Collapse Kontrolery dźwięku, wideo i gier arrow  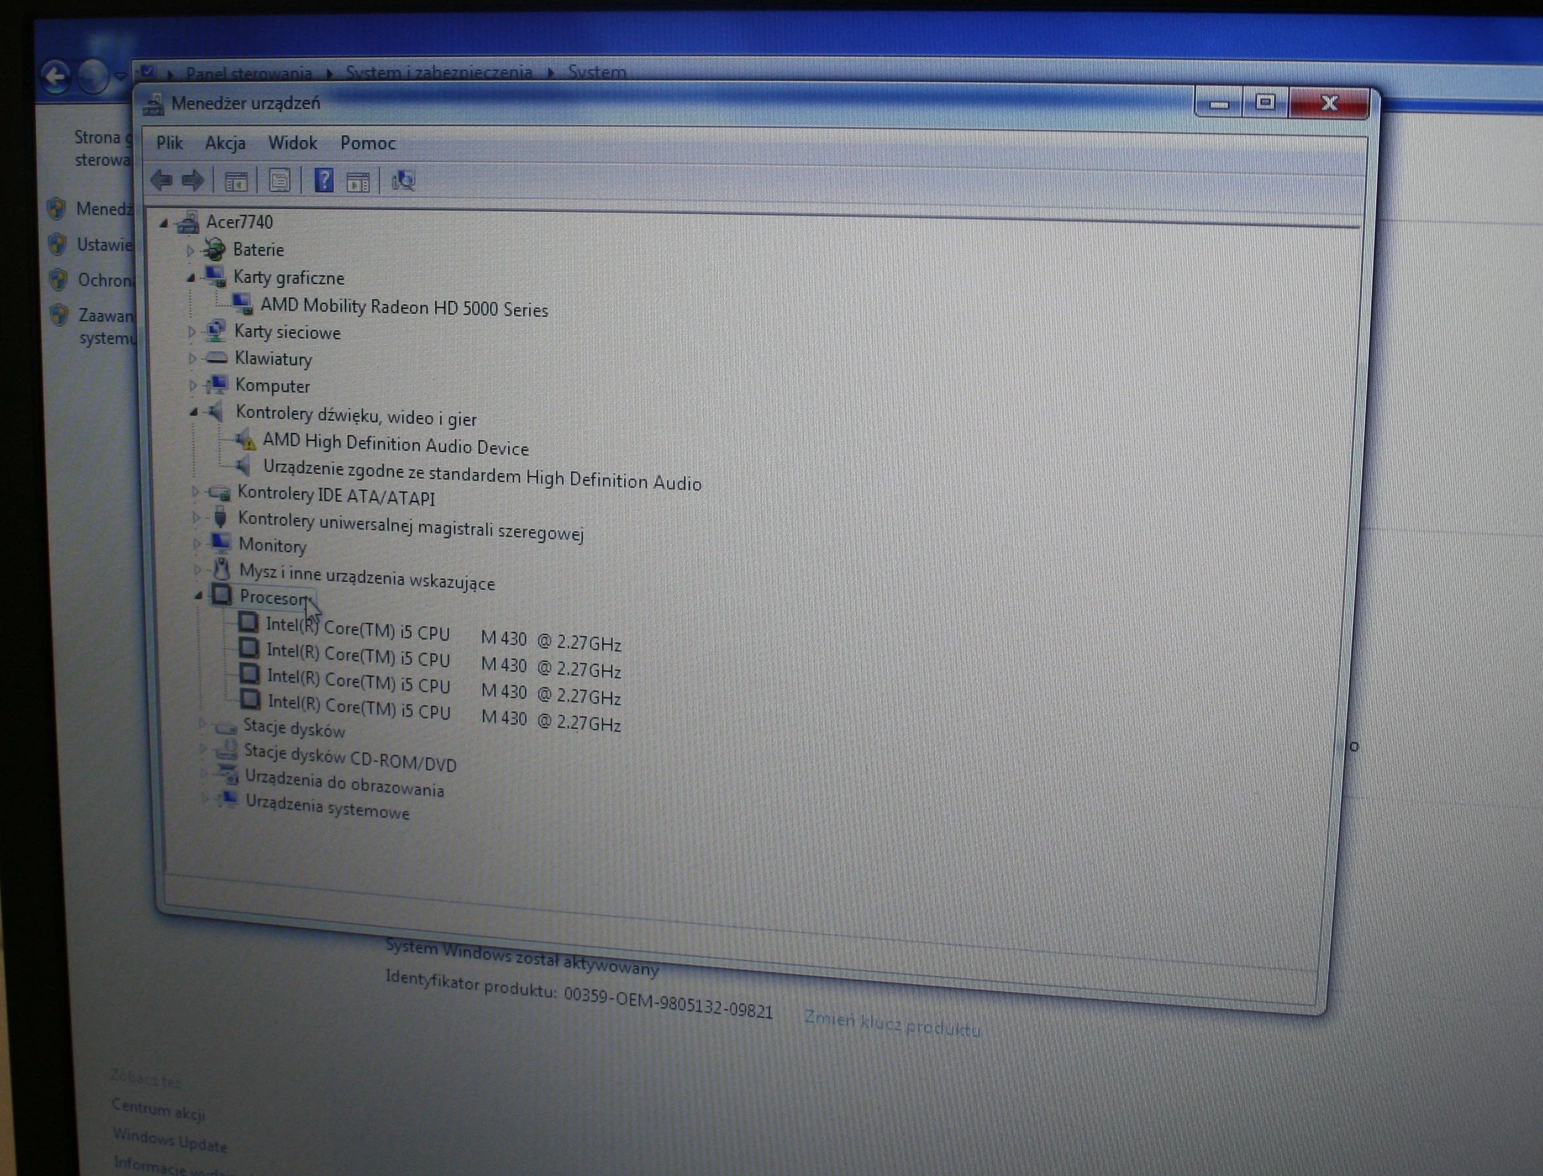click(x=193, y=413)
